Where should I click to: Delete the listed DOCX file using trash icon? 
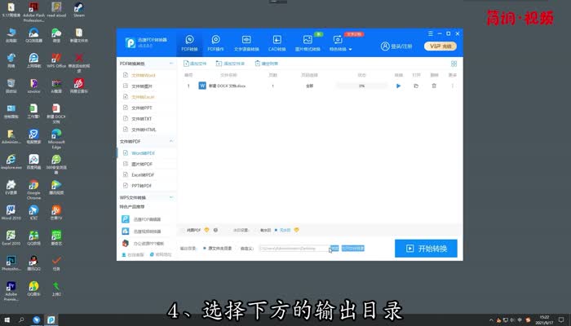tap(434, 86)
